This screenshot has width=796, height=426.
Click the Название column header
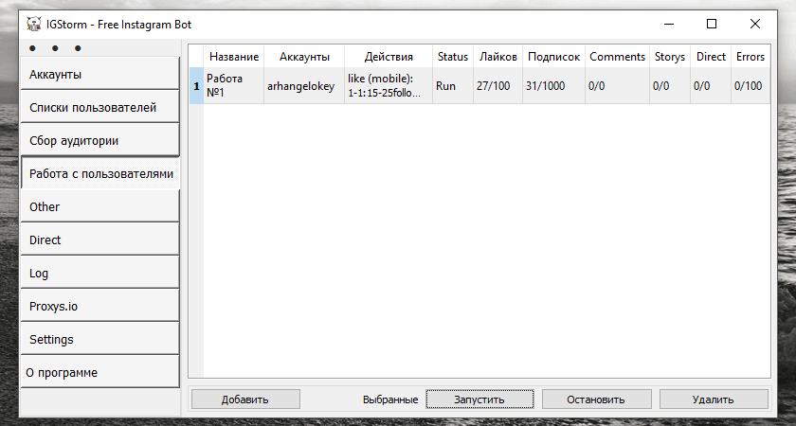[233, 56]
